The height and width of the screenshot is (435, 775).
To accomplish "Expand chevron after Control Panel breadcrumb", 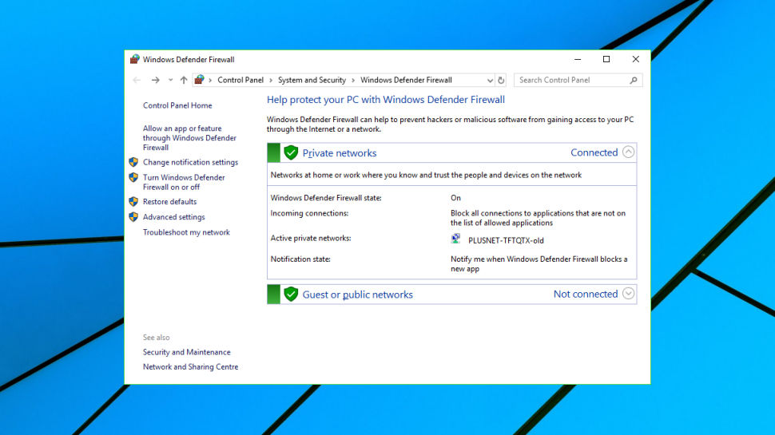I will click(271, 80).
